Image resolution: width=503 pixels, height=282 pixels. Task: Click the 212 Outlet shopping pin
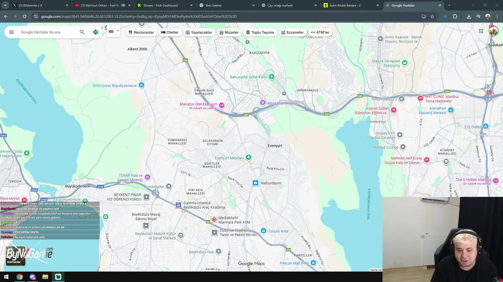point(486,126)
